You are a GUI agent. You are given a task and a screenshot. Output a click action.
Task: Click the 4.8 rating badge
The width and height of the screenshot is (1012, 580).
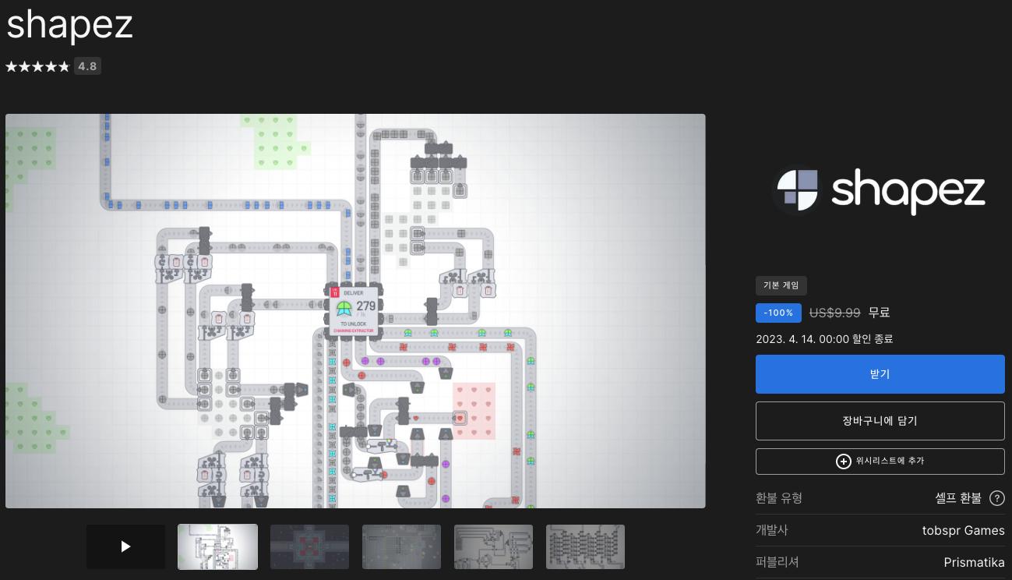tap(87, 66)
